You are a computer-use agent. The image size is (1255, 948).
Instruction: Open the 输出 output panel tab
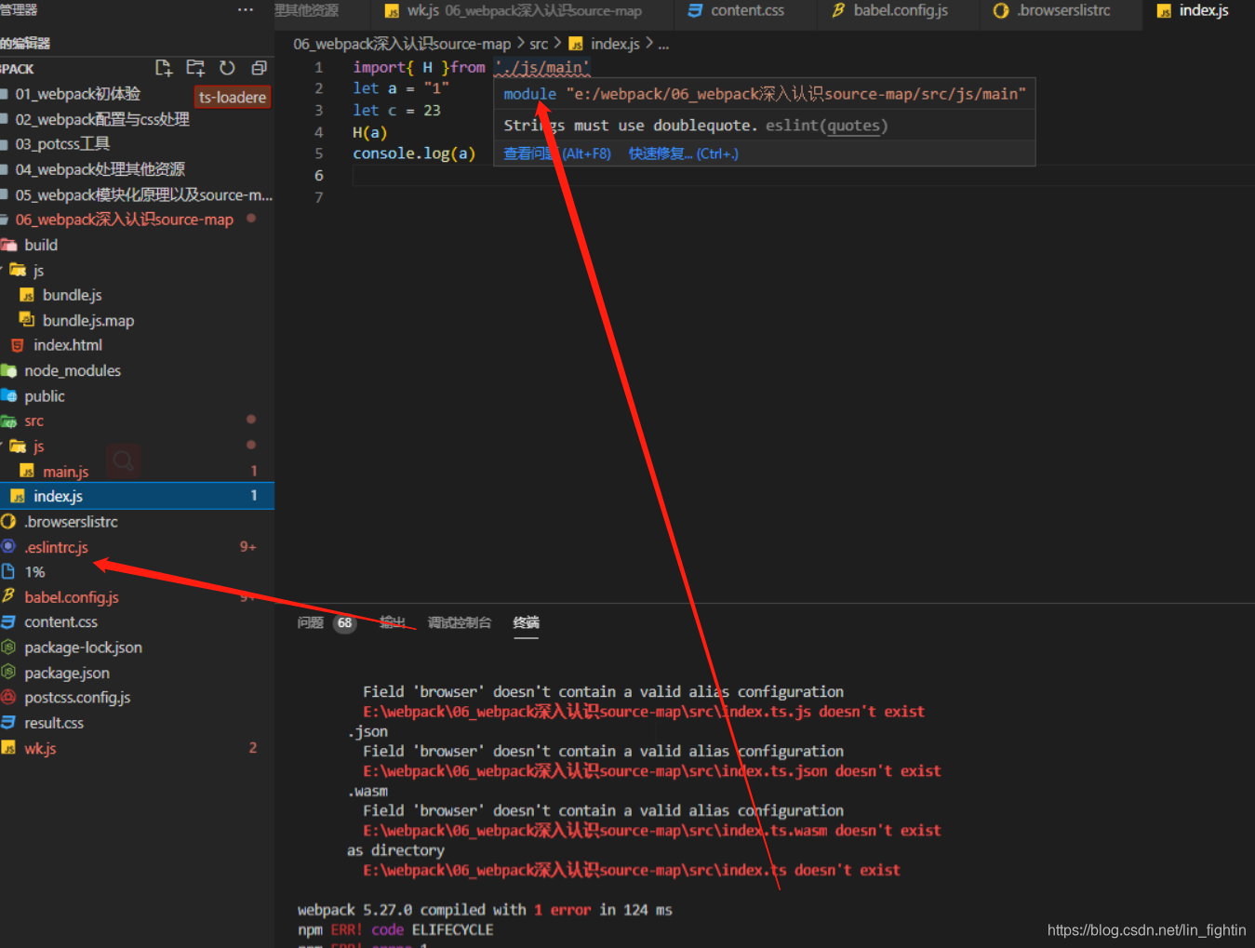tap(393, 622)
